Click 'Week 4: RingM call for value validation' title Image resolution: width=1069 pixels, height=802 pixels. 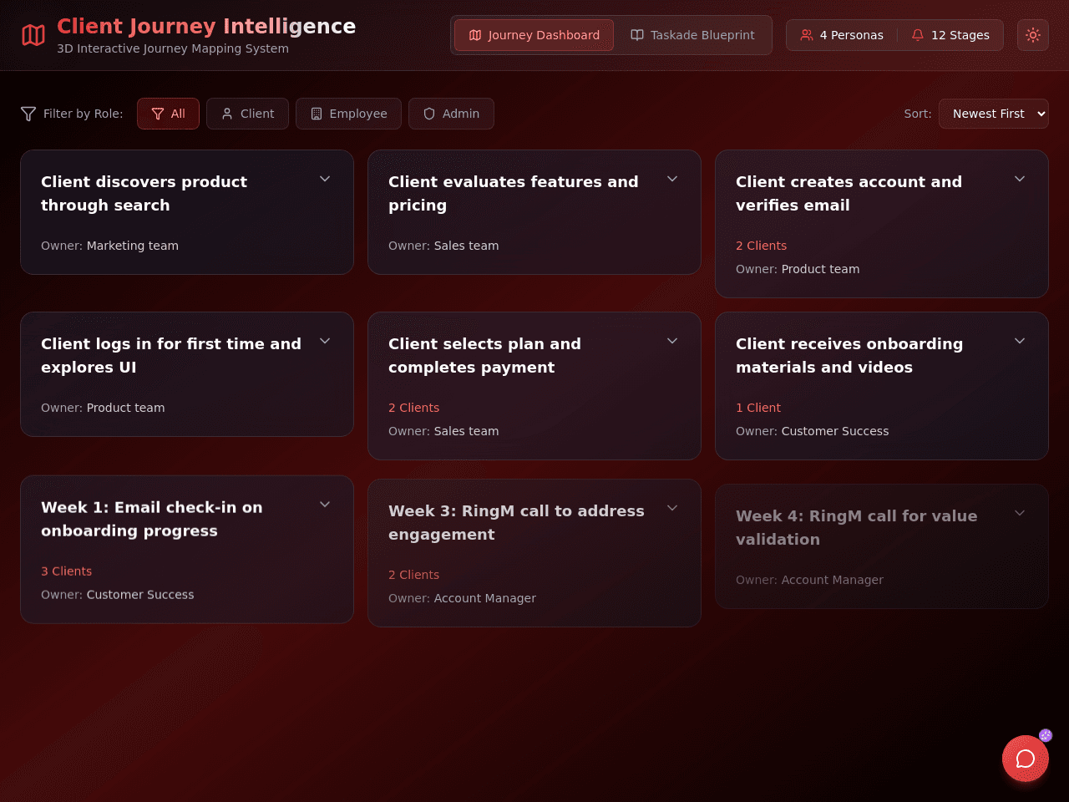coord(856,528)
